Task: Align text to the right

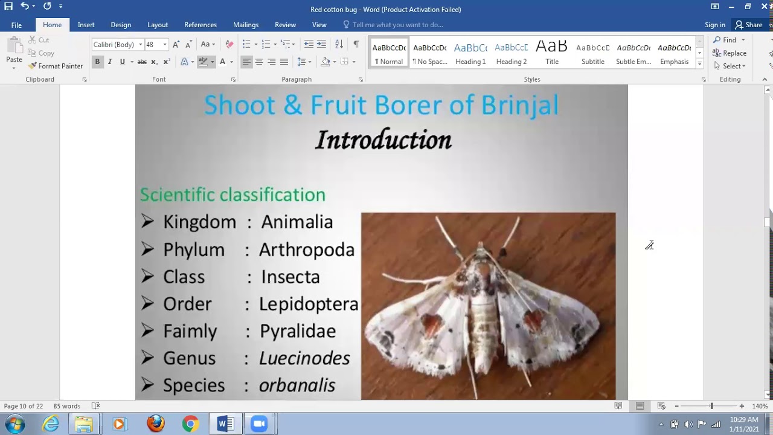Action: (271, 62)
